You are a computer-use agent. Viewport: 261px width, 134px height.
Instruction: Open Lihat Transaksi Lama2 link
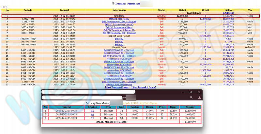click(x=144, y=87)
